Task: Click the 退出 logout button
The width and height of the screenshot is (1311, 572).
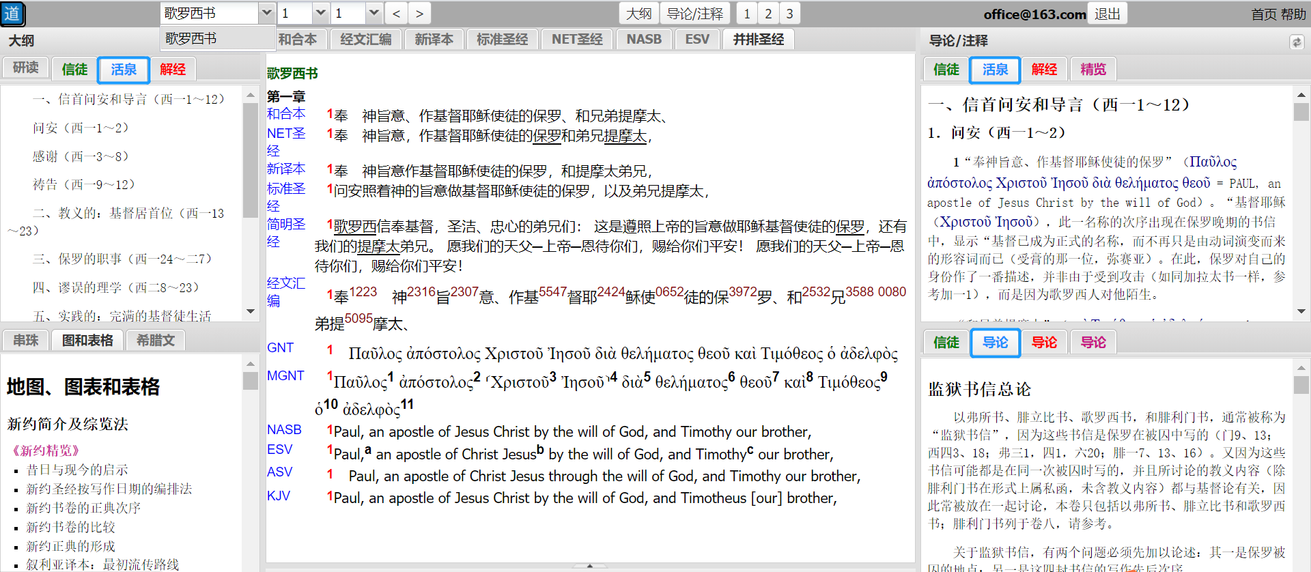Action: [x=1107, y=14]
